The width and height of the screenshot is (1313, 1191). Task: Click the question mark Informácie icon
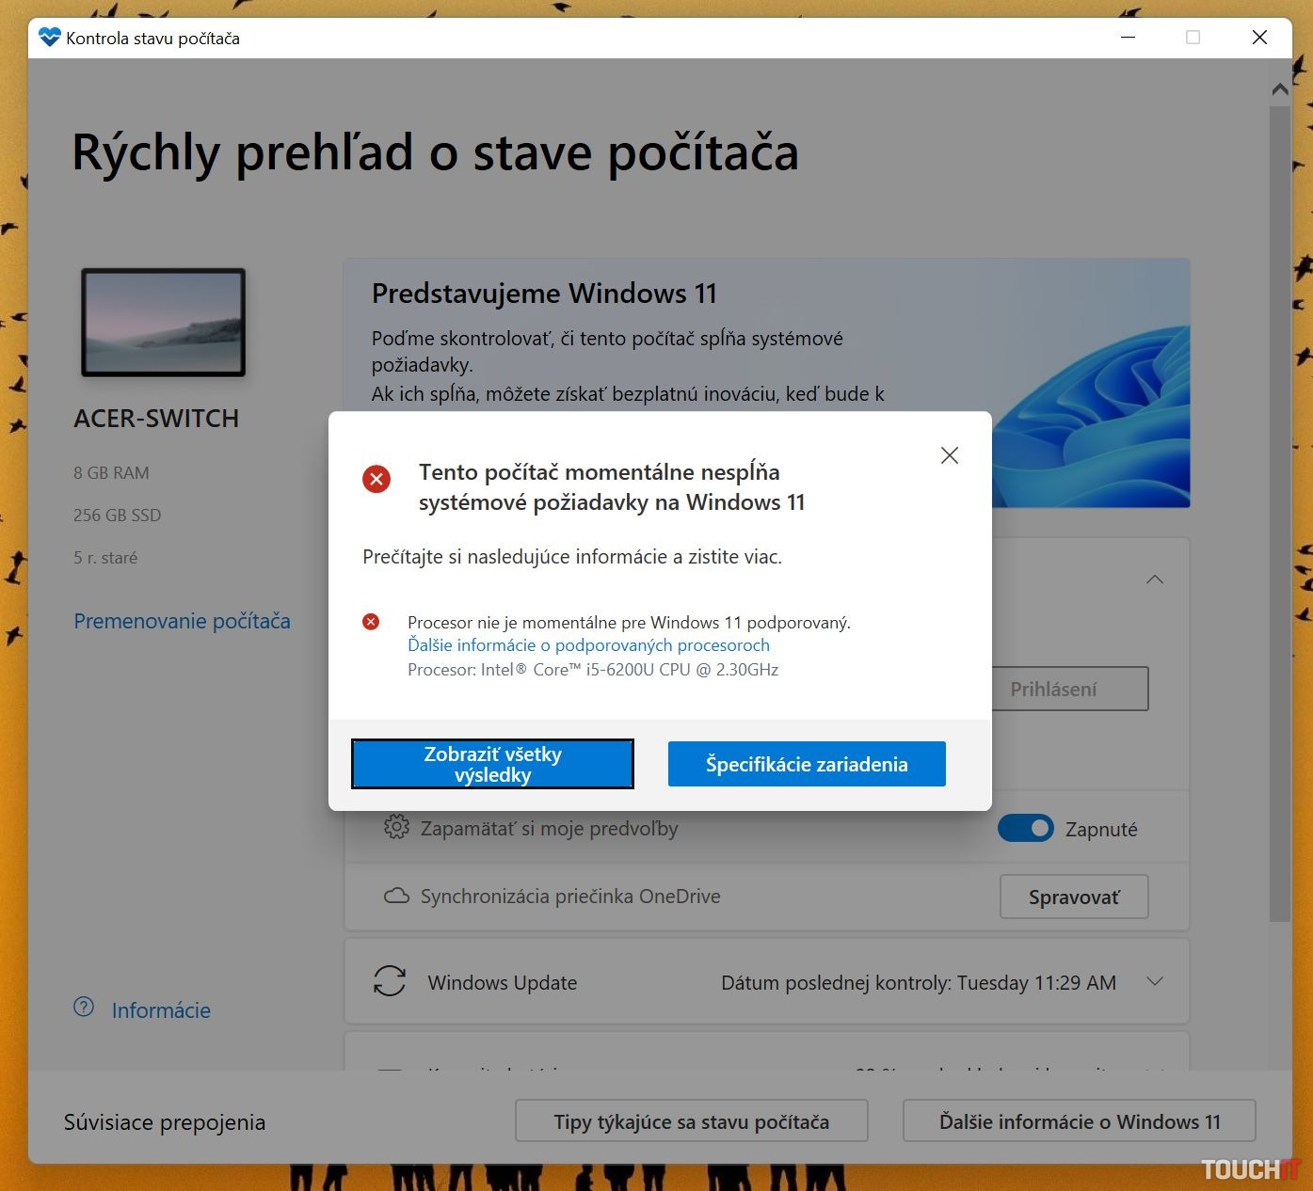(84, 1008)
